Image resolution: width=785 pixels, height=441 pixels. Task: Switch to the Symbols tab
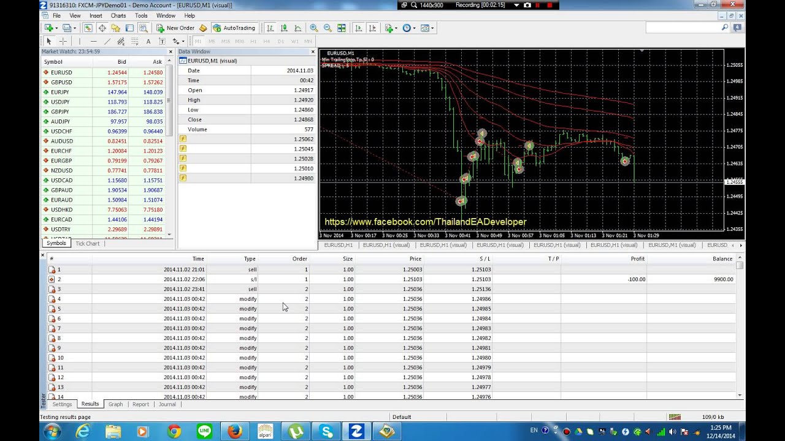pos(56,243)
